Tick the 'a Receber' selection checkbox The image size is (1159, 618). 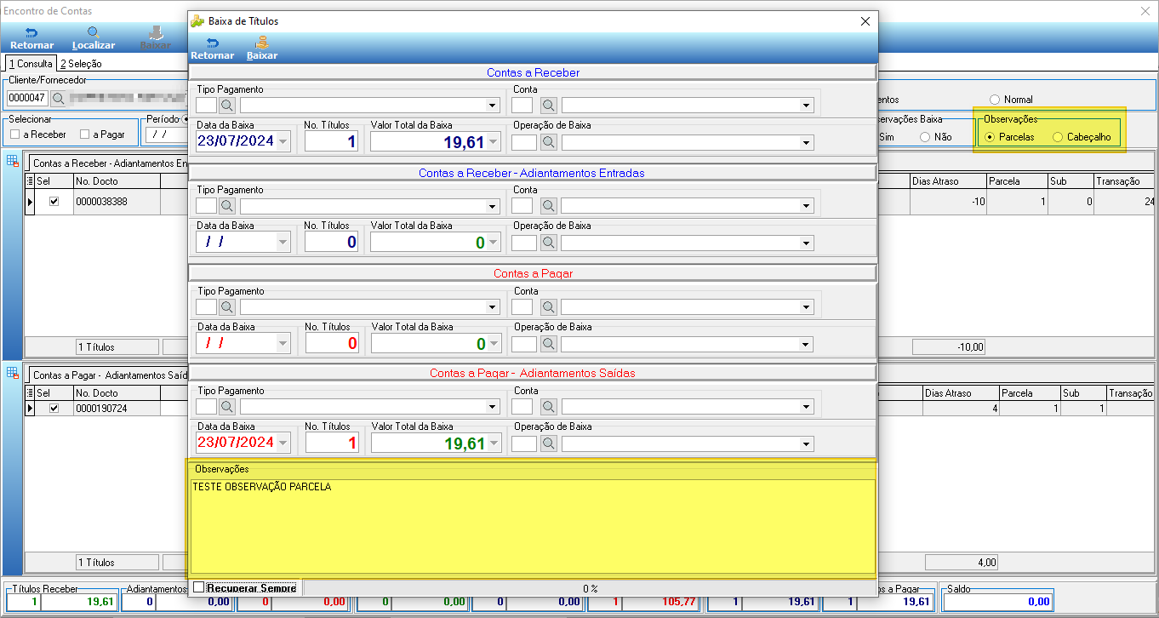pos(15,134)
